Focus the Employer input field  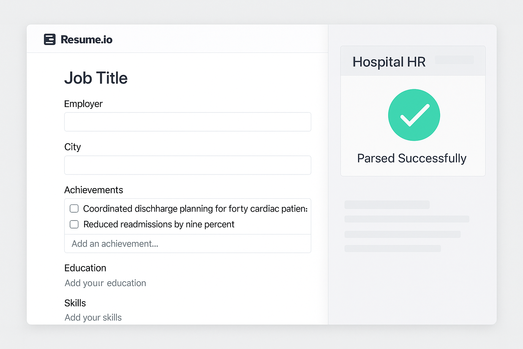pos(188,122)
